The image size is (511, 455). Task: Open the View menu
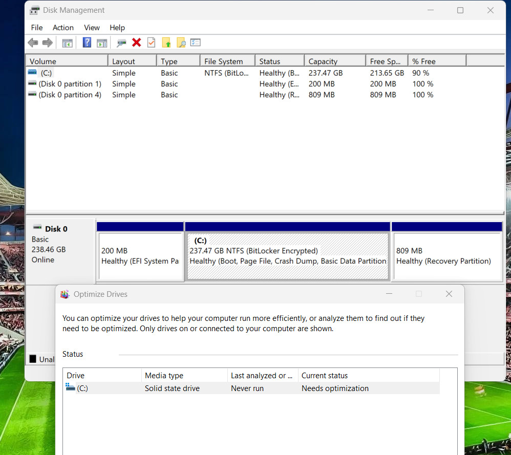point(92,28)
